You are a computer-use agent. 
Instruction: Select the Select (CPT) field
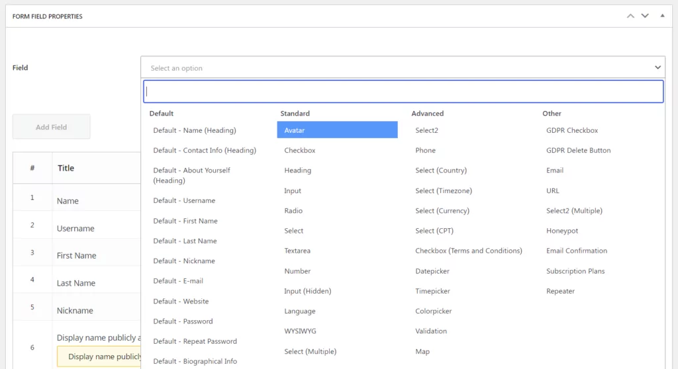pyautogui.click(x=434, y=231)
